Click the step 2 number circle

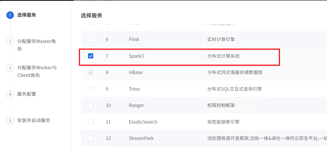[10, 41]
